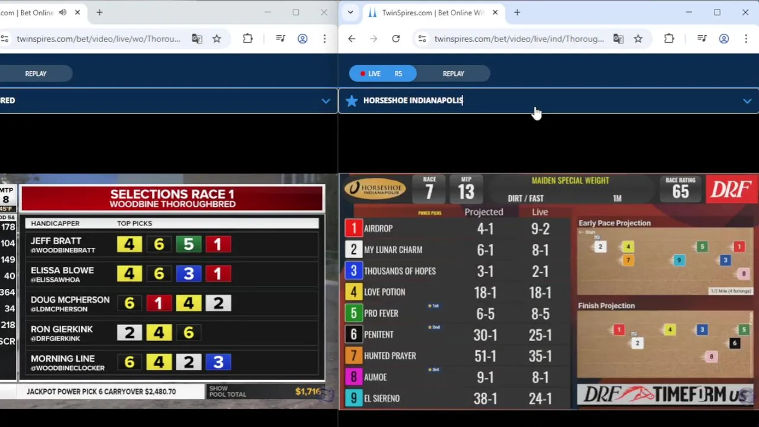Open a new tab in left window

coord(100,12)
